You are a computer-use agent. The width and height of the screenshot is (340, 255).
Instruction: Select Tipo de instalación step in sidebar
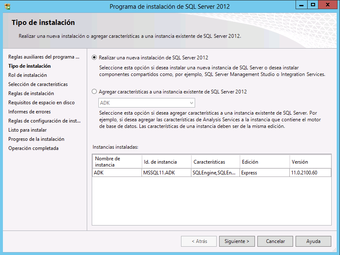[29, 66]
